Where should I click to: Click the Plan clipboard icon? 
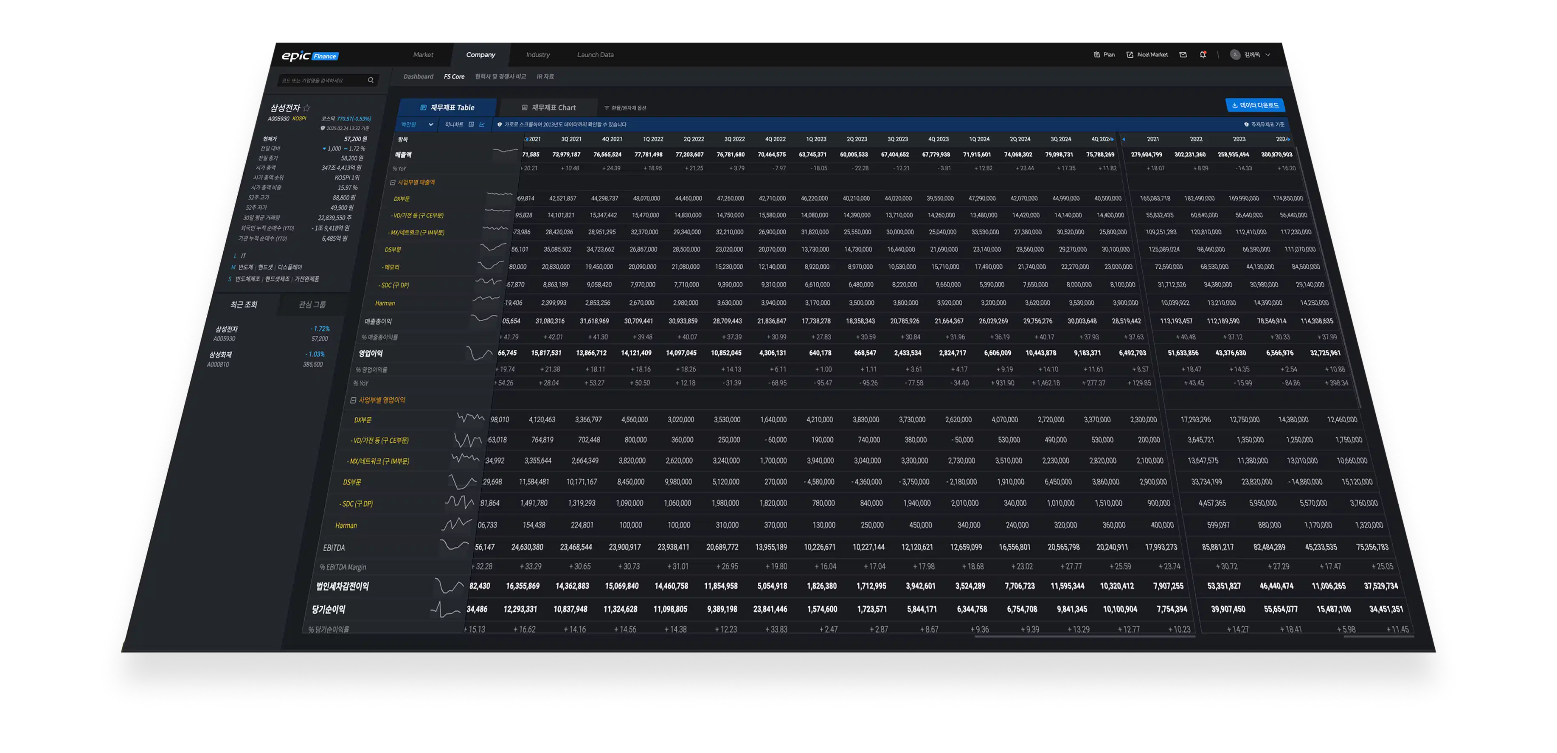(1096, 55)
